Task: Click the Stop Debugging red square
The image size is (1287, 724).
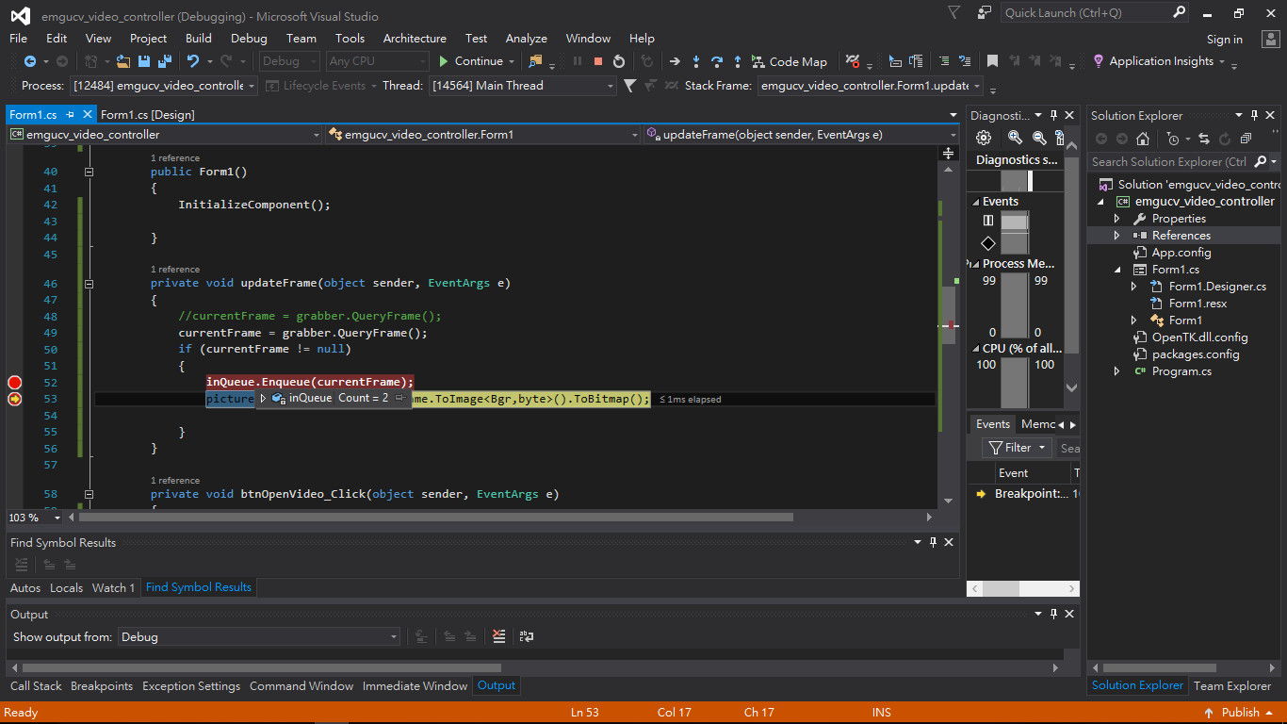Action: pyautogui.click(x=597, y=61)
